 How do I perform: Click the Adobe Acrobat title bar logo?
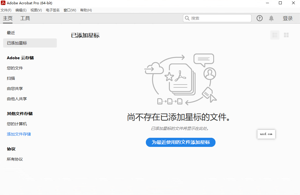3,3
